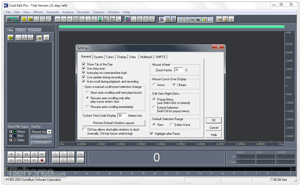Click the Custom Time Code Display field
The width and height of the screenshot is (301, 186).
coord(122,116)
